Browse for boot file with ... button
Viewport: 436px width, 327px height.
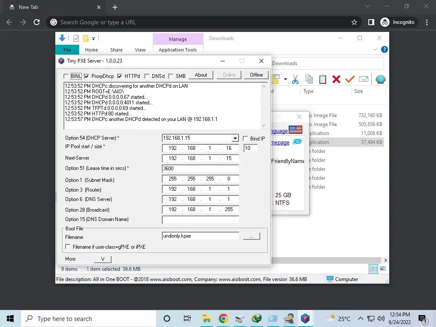pos(251,236)
